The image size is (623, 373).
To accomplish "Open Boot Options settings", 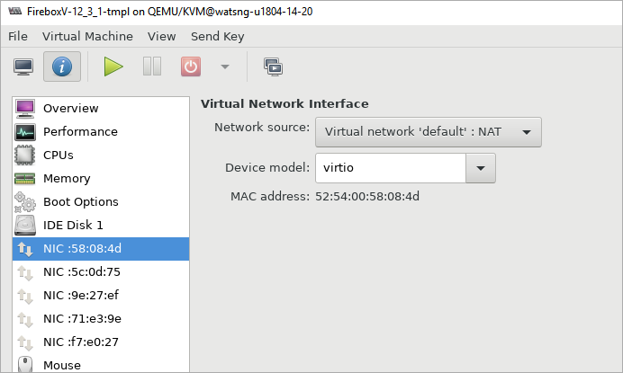I will 80,201.
